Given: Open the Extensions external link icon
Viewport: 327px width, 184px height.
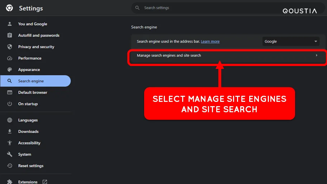Looking at the screenshot, I should (x=45, y=182).
